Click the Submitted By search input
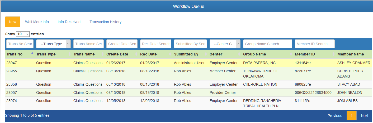373x123 pixels. pyautogui.click(x=191, y=44)
